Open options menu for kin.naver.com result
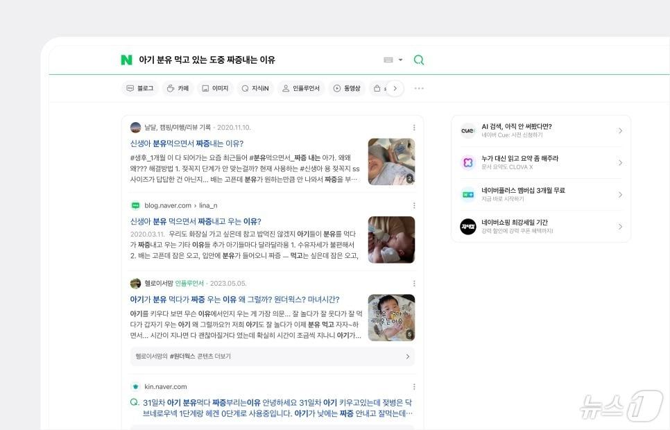The width and height of the screenshot is (670, 430). (414, 387)
